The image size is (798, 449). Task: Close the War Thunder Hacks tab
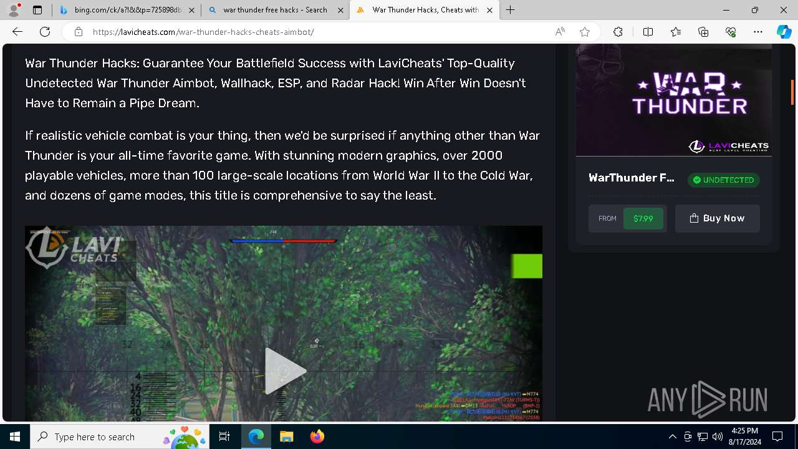[x=489, y=10]
